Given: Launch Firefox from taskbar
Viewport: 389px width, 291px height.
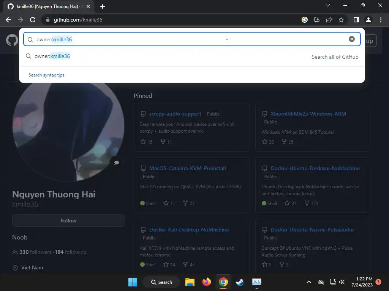Looking at the screenshot, I should [206, 282].
